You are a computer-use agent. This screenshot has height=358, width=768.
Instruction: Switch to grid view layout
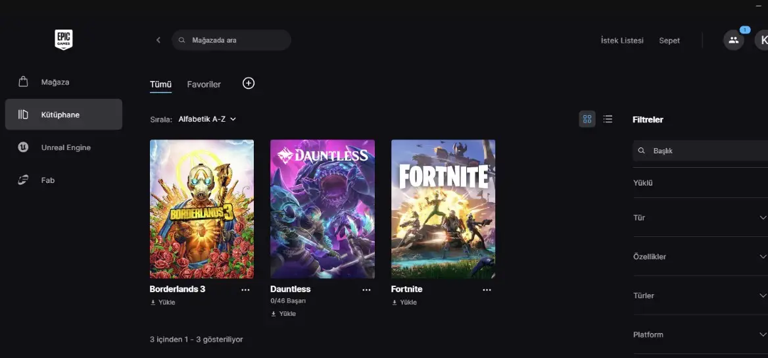pyautogui.click(x=587, y=119)
